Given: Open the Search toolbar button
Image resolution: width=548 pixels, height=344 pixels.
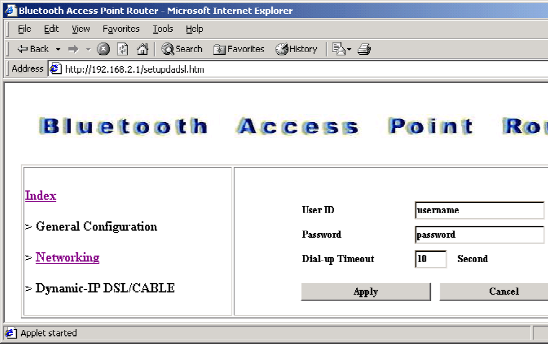Looking at the screenshot, I should [x=182, y=49].
